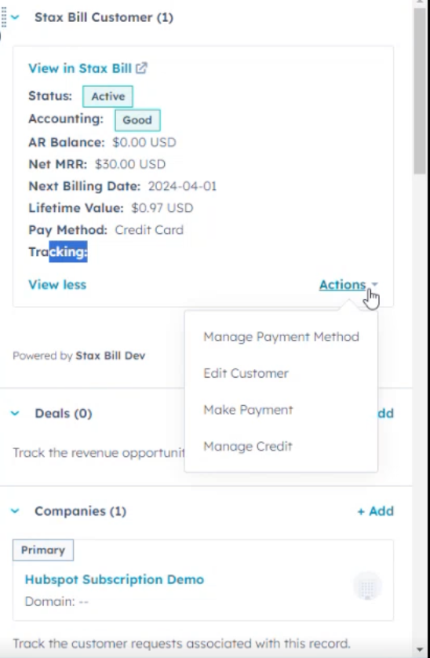Collapse the Deals section chevron

pos(15,413)
